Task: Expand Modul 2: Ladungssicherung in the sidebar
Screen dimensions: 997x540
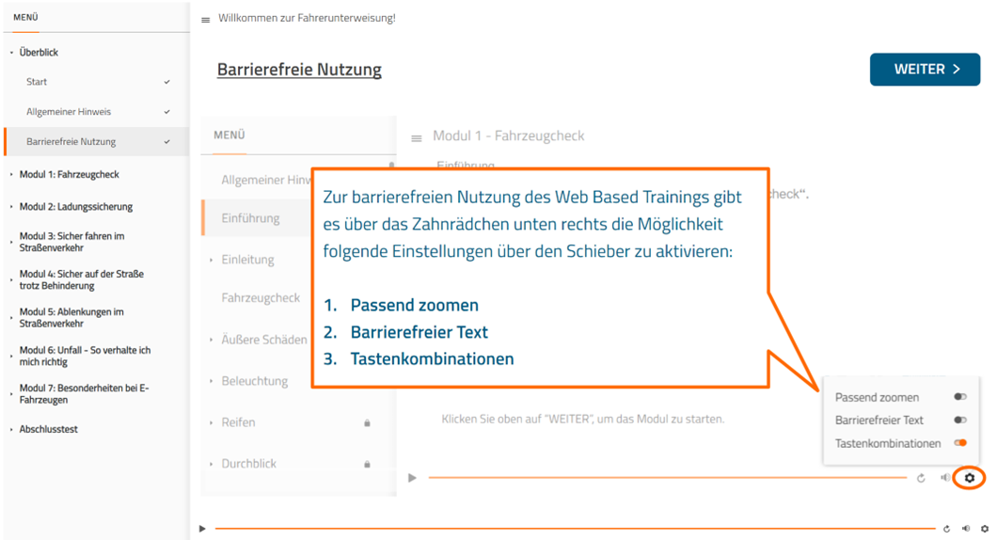Action: pyautogui.click(x=75, y=206)
